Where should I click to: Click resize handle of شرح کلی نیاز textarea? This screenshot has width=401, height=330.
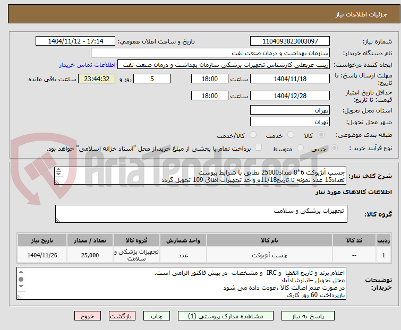pos(57,182)
